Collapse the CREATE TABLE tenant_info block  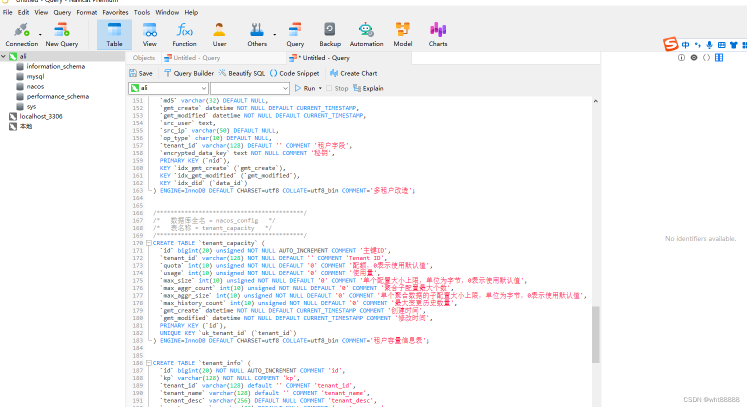[x=148, y=363]
